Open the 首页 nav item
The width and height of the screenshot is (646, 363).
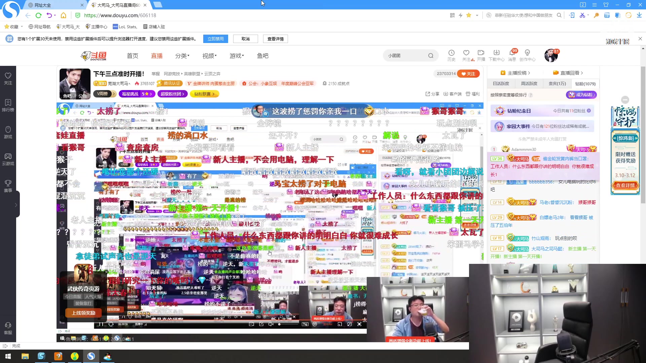[x=133, y=56]
